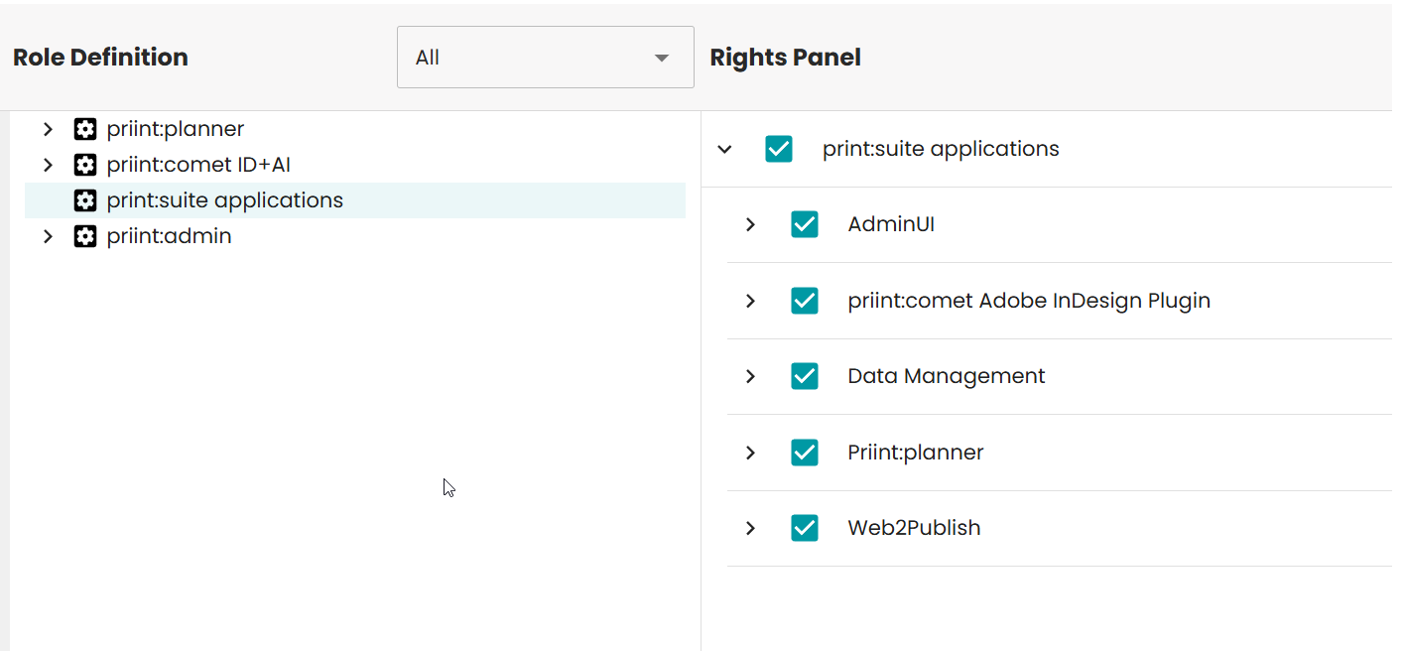Expand the priint:admin tree node
This screenshot has width=1405, height=651.
[x=48, y=236]
